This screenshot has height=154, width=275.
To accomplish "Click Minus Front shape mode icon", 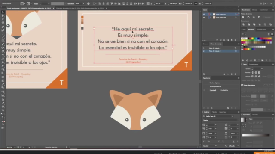I will (248, 17).
